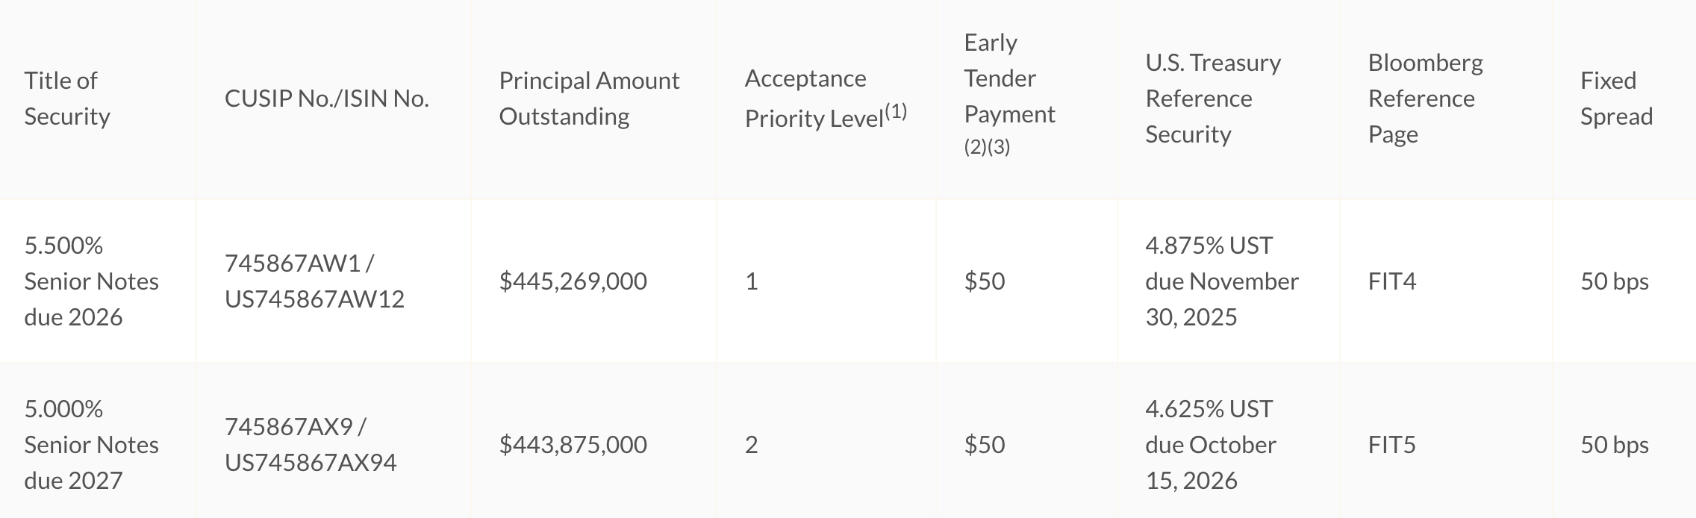Select the 4.625% UST due October 15, 2026 cell
Screen dimensions: 1696x518
pyautogui.click(x=1211, y=445)
